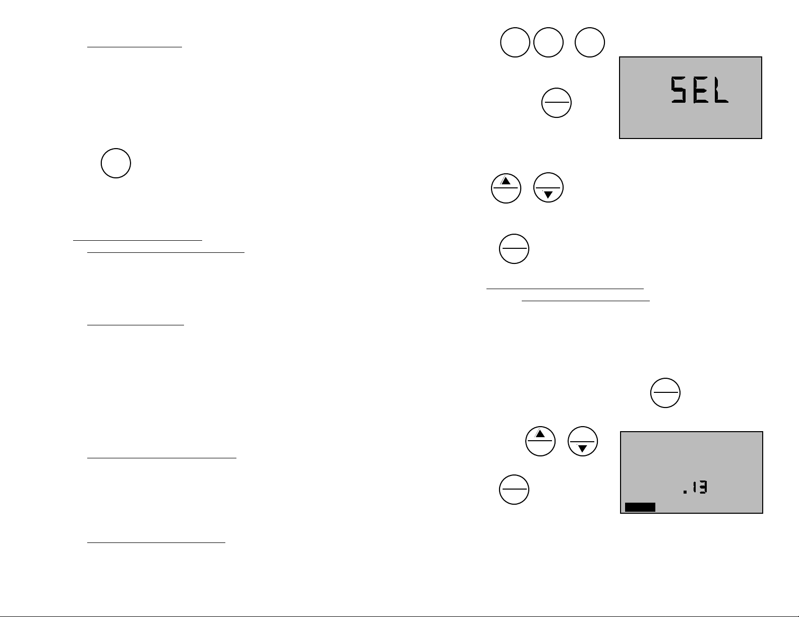Click the bottommost underlined heading on left page

click(156, 542)
